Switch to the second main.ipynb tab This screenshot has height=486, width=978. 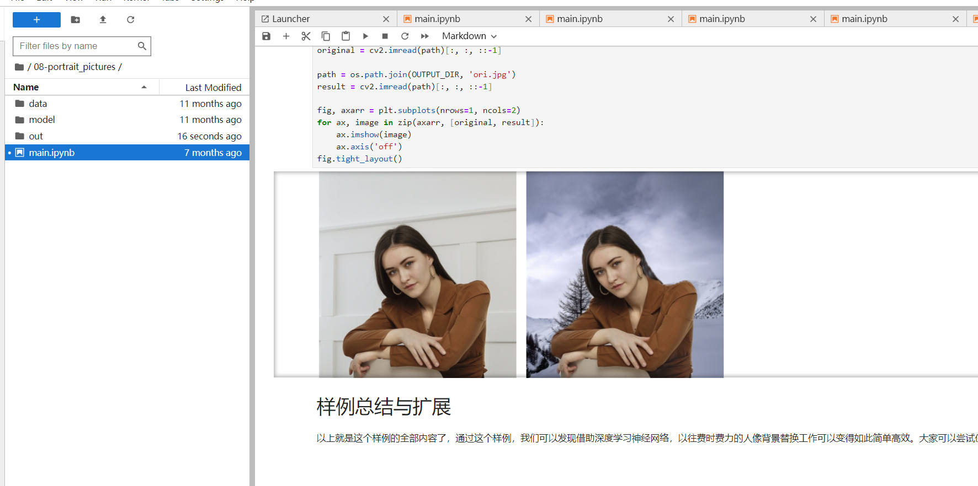tap(610, 19)
